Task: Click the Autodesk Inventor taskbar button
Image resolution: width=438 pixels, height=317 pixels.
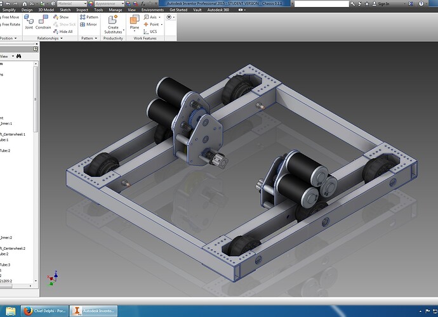Action: 93,311
